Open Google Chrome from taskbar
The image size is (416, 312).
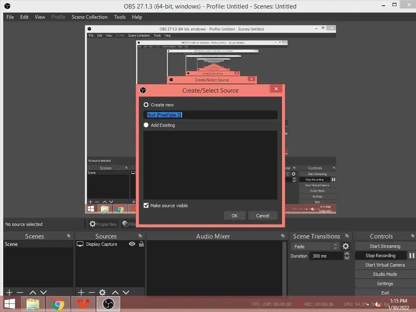point(58,304)
